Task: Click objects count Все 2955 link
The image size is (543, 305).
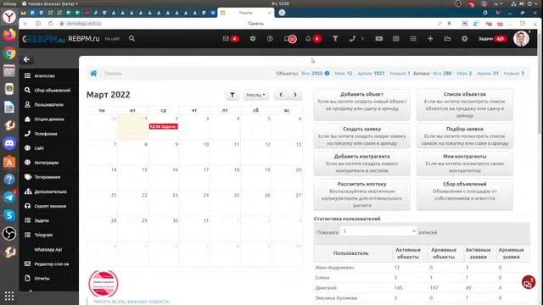Action: tap(311, 74)
